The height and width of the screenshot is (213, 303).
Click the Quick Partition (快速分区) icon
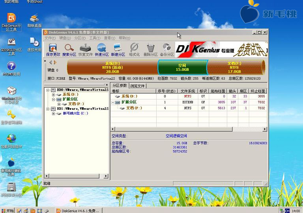tap(102, 50)
